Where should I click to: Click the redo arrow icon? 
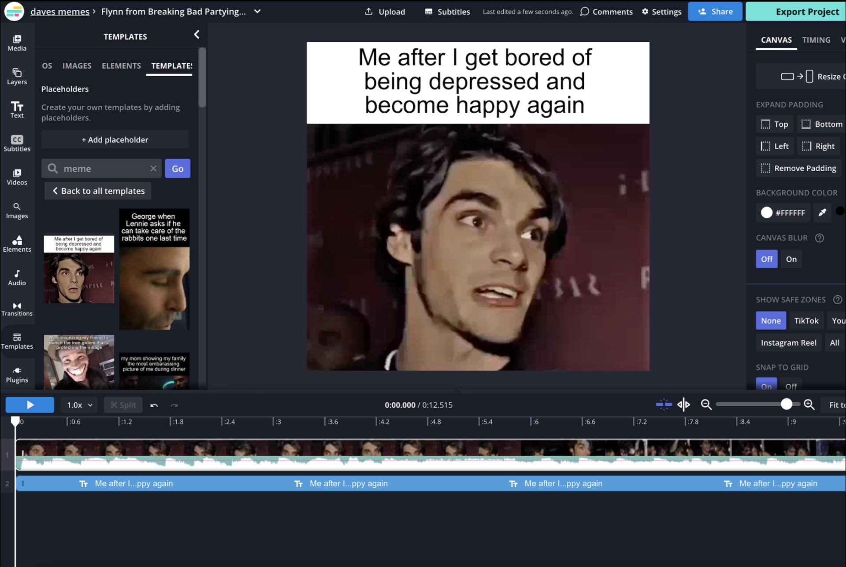[x=174, y=405]
